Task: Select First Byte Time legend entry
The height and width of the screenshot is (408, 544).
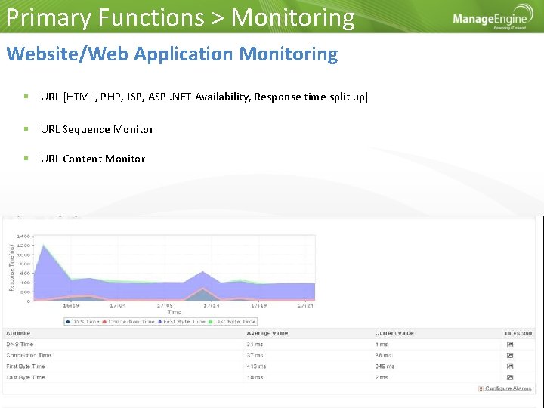Action: pyautogui.click(x=182, y=322)
